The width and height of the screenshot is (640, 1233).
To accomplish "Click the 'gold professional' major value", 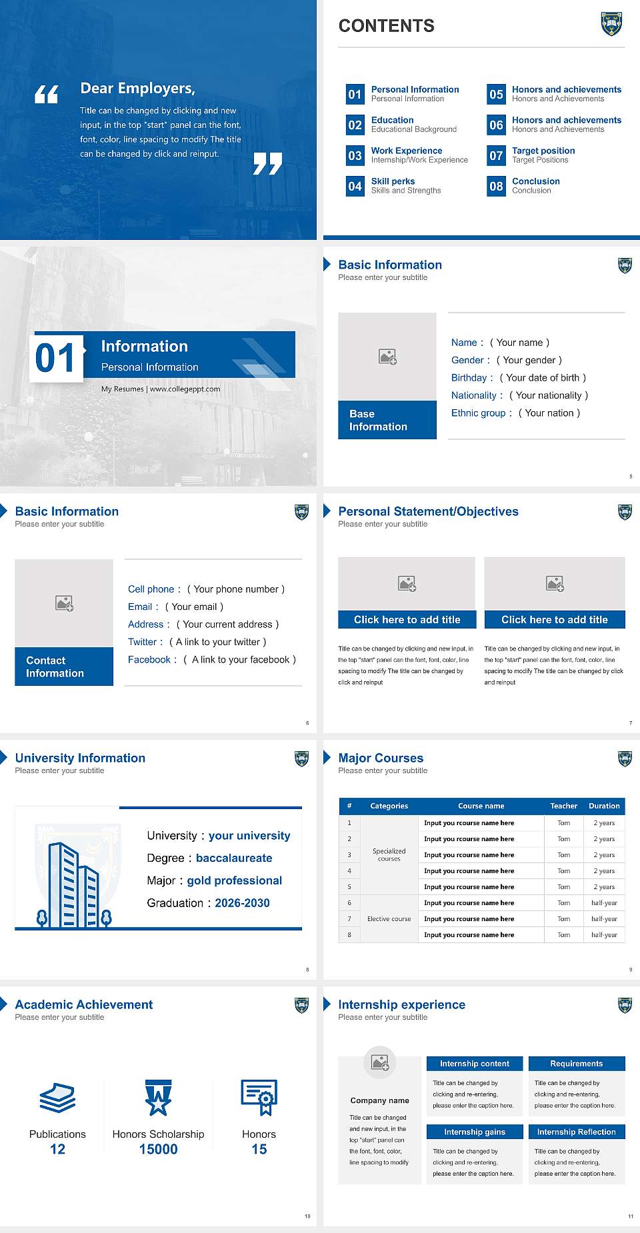I will click(235, 880).
